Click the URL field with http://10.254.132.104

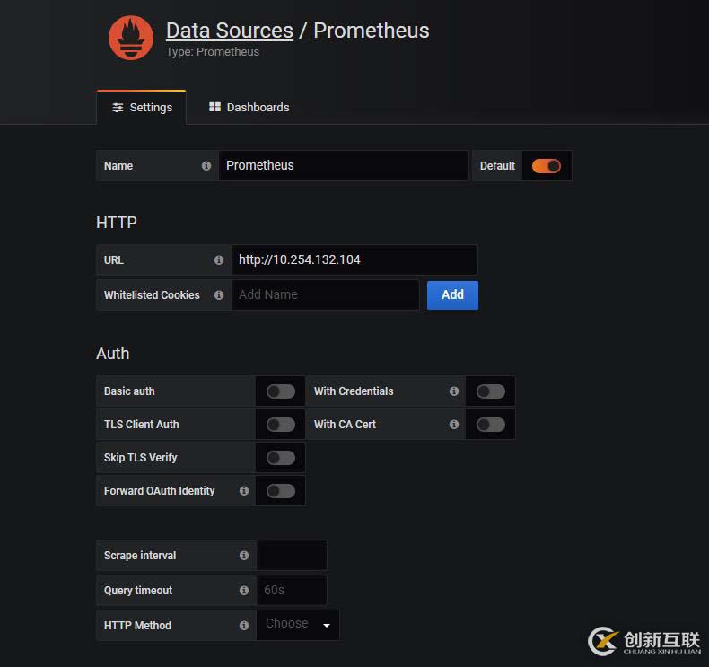(x=354, y=259)
